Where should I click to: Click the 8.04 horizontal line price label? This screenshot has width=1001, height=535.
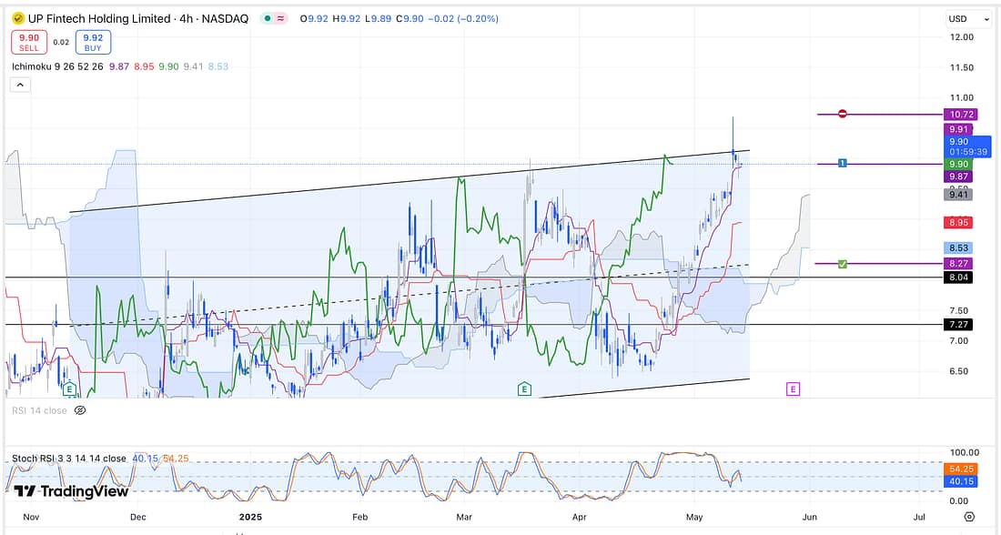tap(958, 277)
